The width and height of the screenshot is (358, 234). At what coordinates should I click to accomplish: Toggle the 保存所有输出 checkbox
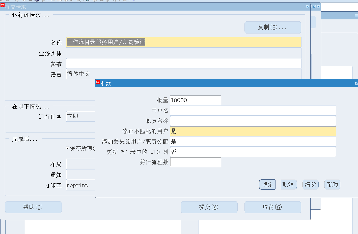pos(68,148)
